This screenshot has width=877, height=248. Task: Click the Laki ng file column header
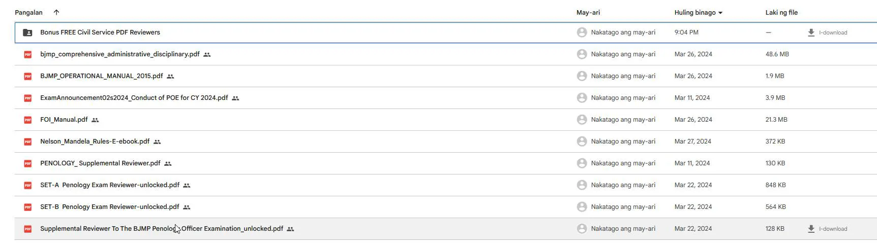click(781, 12)
